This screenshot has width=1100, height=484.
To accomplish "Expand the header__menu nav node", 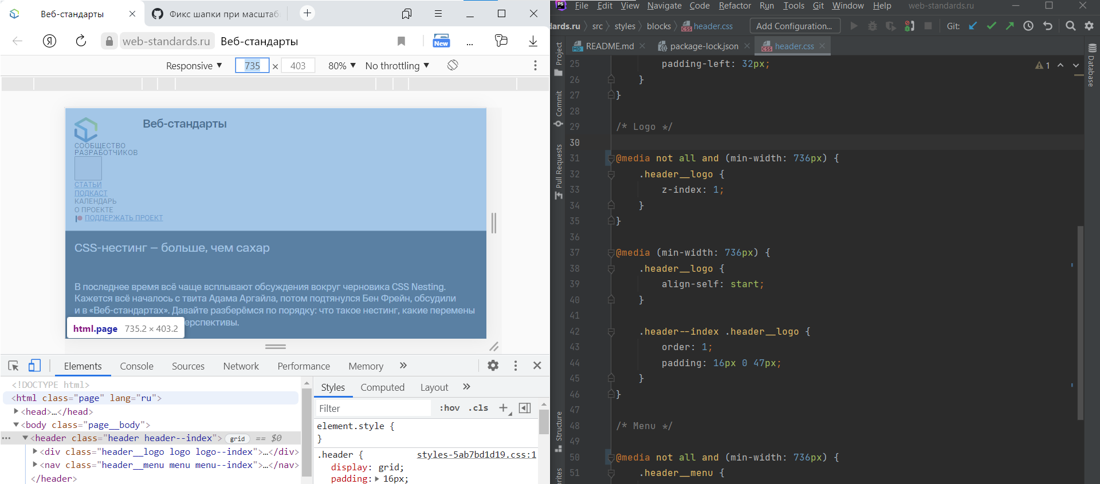I will pos(35,465).
